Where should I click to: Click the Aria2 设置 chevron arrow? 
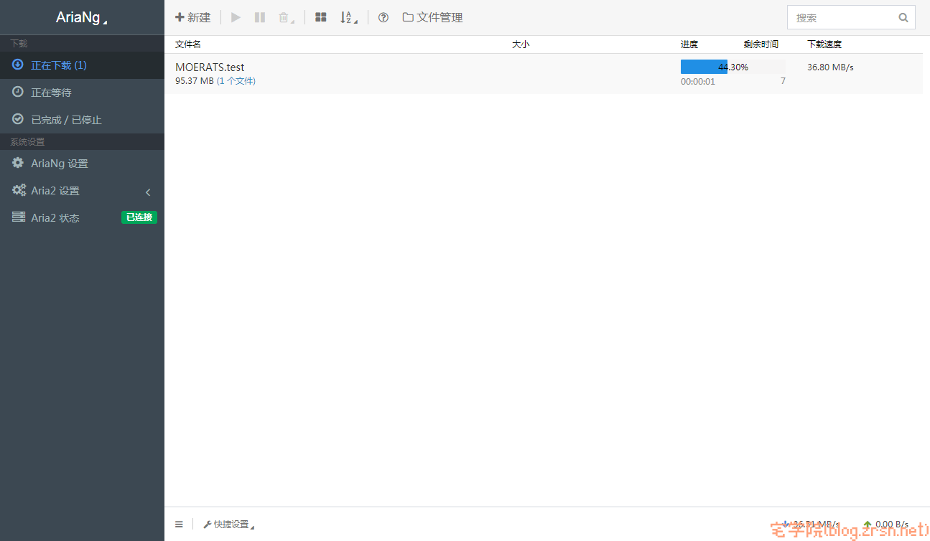[148, 192]
